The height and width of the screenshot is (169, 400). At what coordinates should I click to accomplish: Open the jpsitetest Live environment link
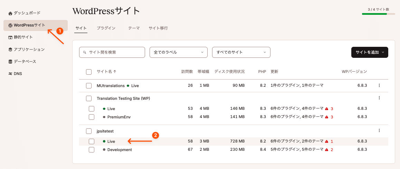tap(111, 141)
